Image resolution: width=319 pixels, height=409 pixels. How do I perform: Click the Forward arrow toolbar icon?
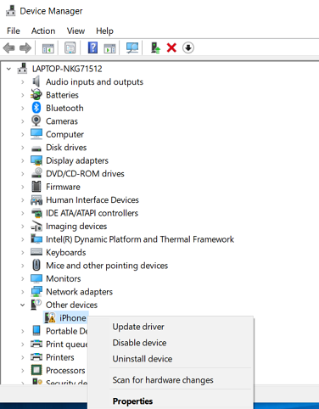pos(25,48)
